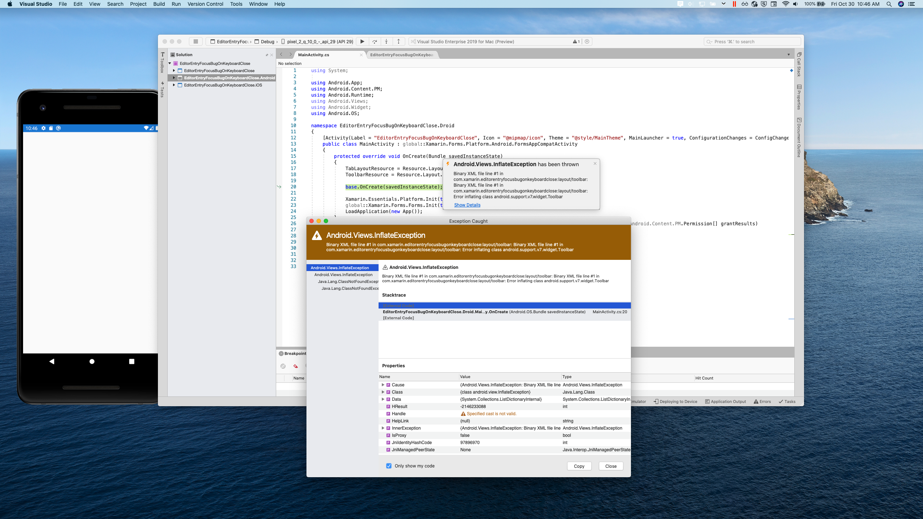The image size is (923, 519).
Task: Click the Step Into debugger icon
Action: pyautogui.click(x=386, y=41)
